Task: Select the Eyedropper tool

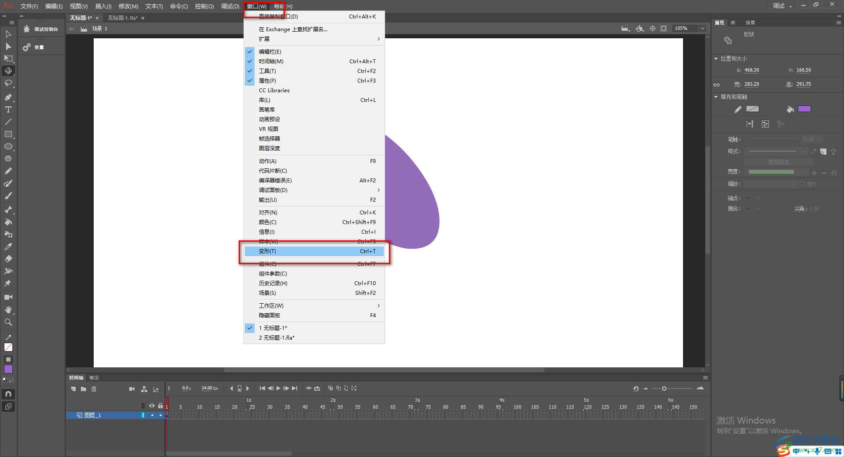Action: 8,247
